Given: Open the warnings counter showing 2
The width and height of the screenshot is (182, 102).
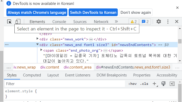Looking at the screenshot, I should [x=134, y=21].
